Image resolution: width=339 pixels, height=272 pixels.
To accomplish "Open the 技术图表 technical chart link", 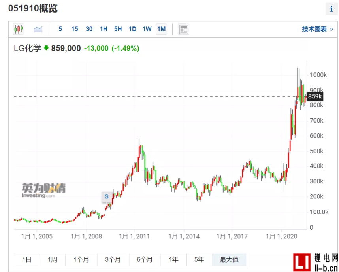I will (x=317, y=29).
